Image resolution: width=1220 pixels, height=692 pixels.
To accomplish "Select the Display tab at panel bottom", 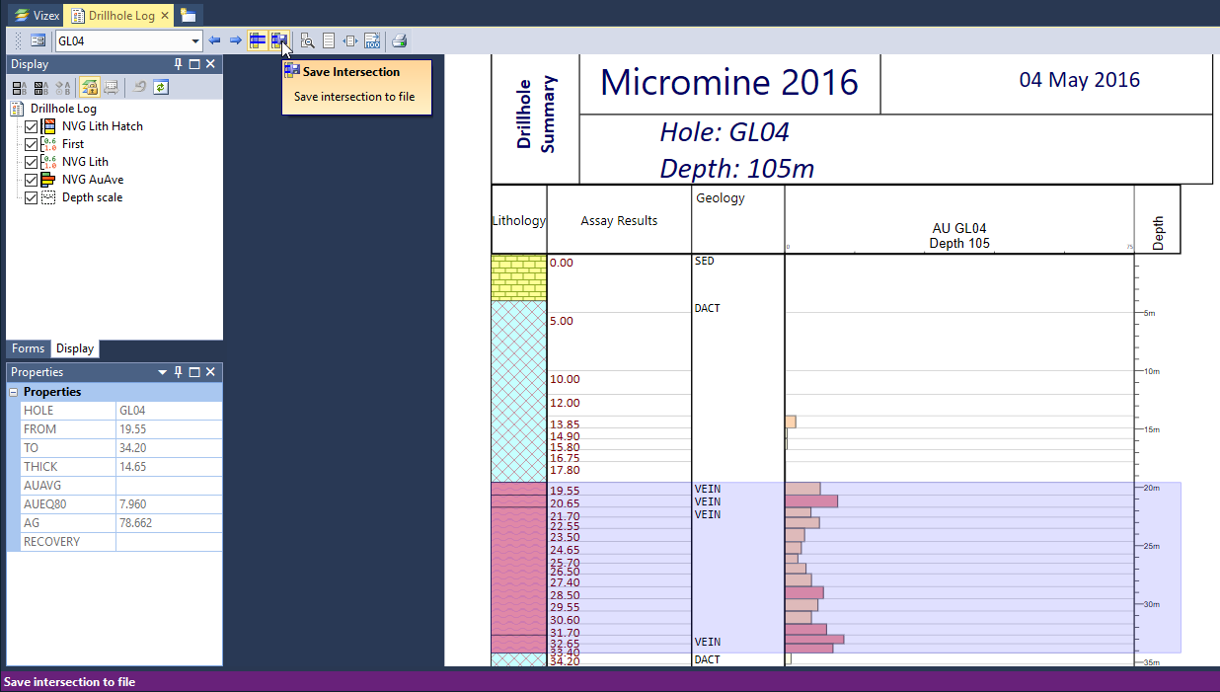I will coord(75,348).
